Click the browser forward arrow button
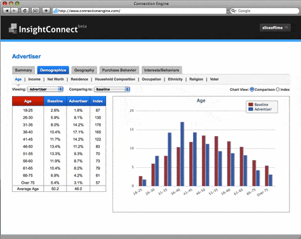The width and height of the screenshot is (301, 239). [x=14, y=11]
